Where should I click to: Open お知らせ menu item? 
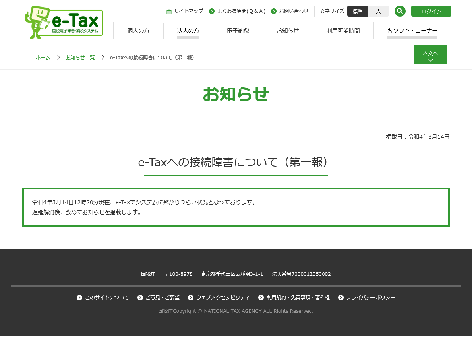pyautogui.click(x=288, y=31)
